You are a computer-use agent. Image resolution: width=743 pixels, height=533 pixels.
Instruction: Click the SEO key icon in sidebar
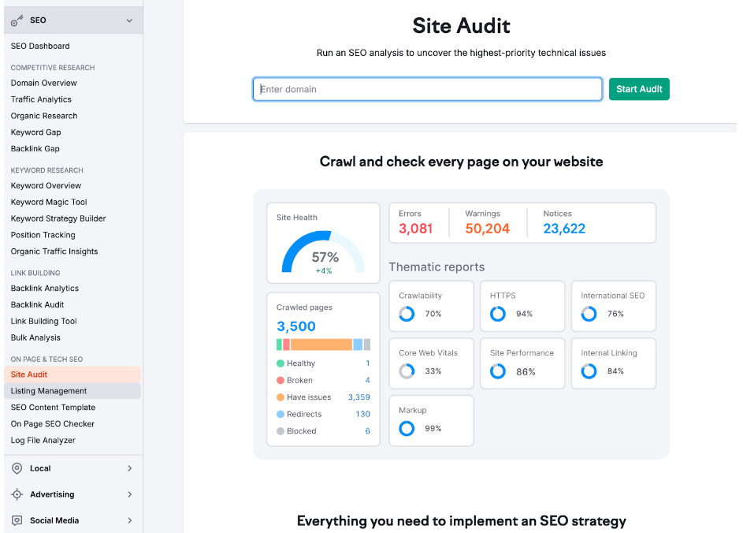pos(17,20)
